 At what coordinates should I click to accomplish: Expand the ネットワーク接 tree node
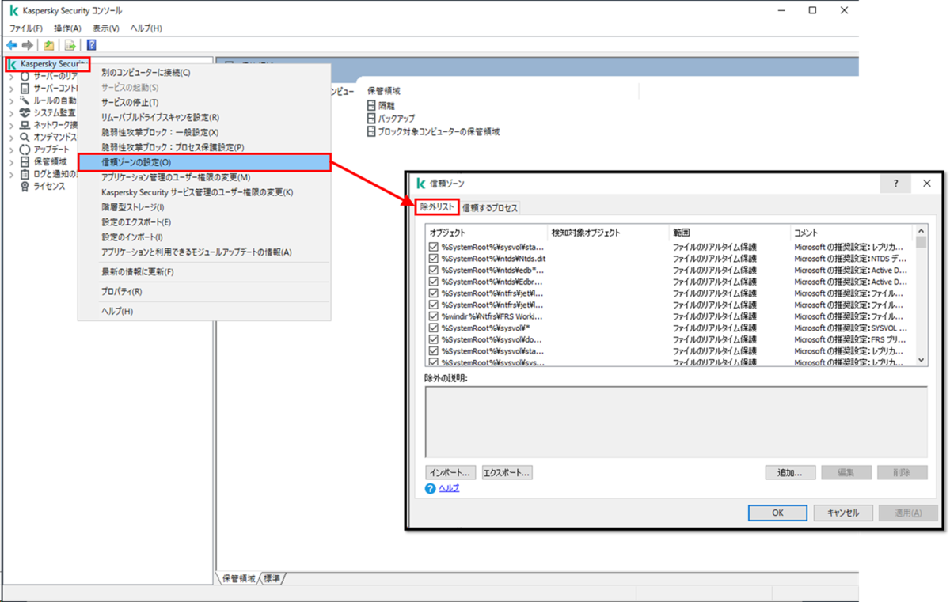pos(11,125)
